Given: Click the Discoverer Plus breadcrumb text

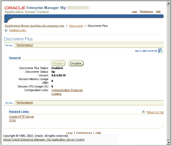Looking at the screenshot, I should pyautogui.click(x=98, y=26).
